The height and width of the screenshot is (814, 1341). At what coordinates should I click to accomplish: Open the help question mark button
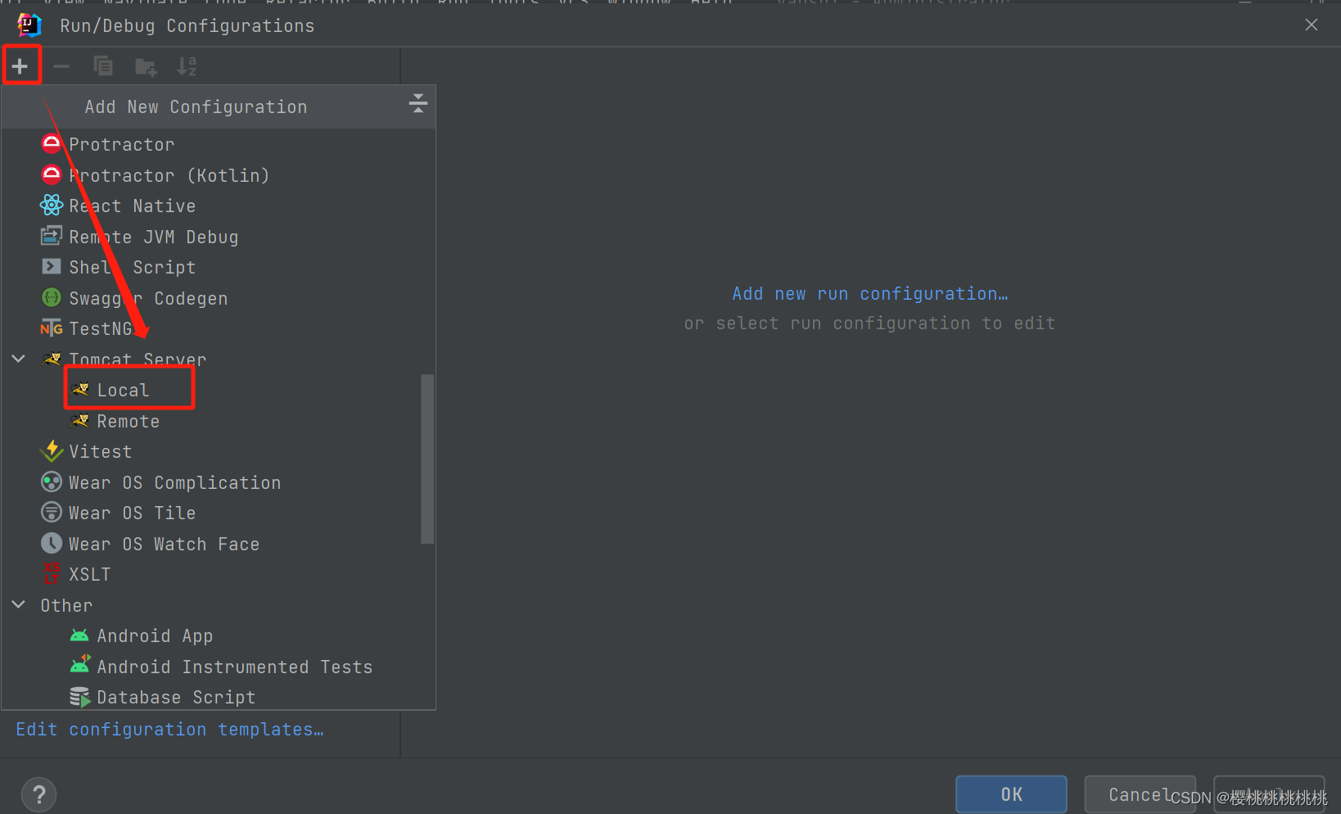pos(38,794)
